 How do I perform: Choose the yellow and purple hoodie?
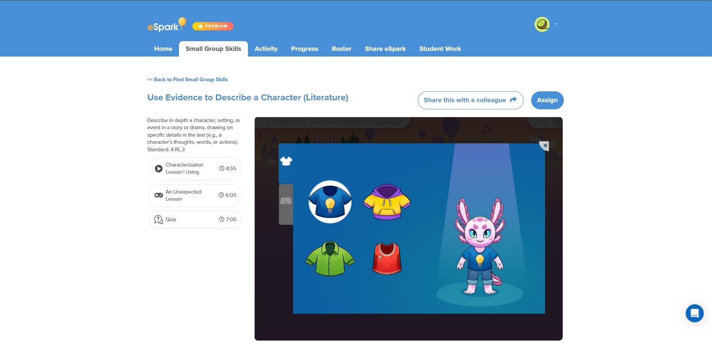[x=387, y=202]
